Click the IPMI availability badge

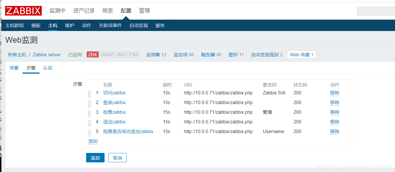pyautogui.click(x=134, y=55)
